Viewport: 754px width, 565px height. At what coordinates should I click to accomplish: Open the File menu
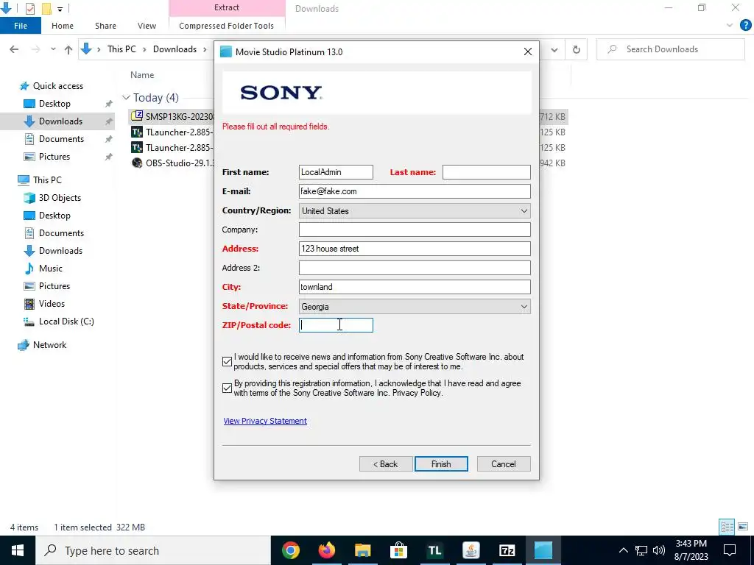click(21, 26)
